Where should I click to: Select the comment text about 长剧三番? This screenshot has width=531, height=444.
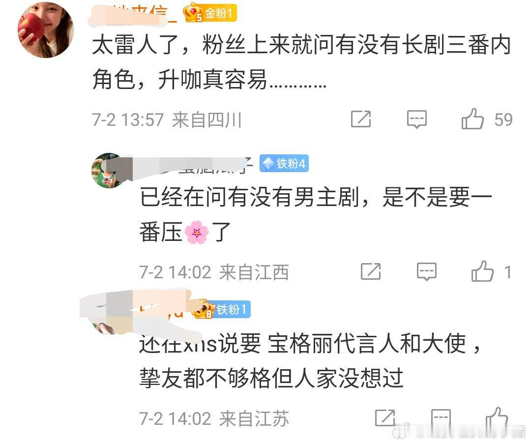[301, 62]
